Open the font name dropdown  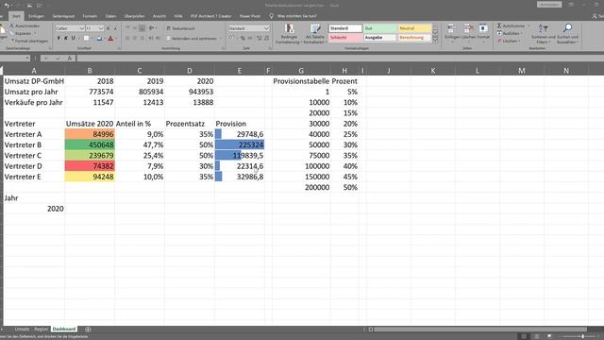tap(82, 28)
